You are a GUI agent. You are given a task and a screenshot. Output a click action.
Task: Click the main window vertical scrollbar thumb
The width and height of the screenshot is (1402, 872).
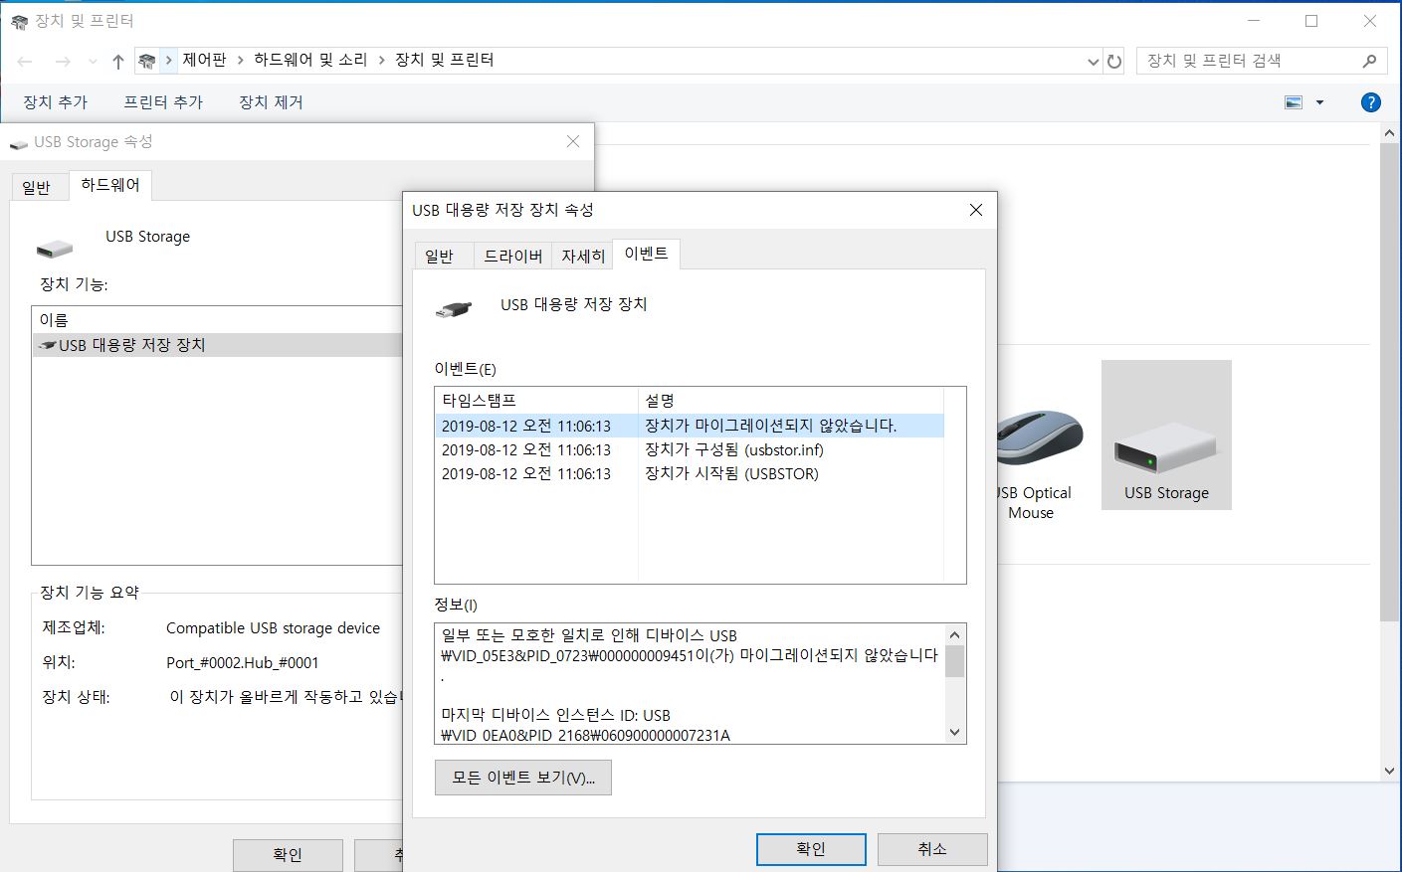pos(1390,383)
